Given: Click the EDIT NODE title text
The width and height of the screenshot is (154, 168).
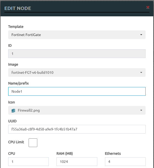Looking at the screenshot, I should pyautogui.click(x=18, y=8).
